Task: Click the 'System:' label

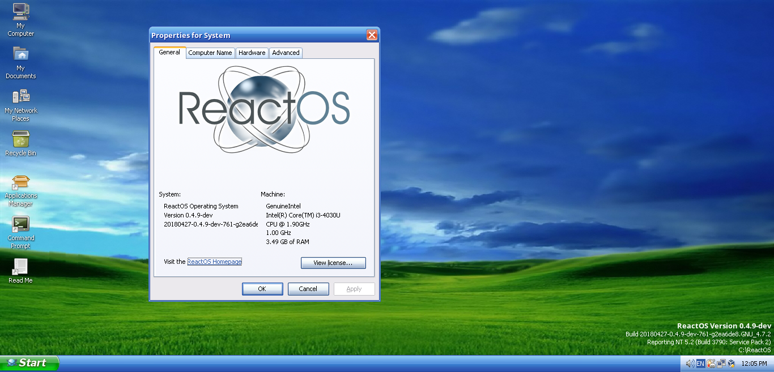Action: 170,194
